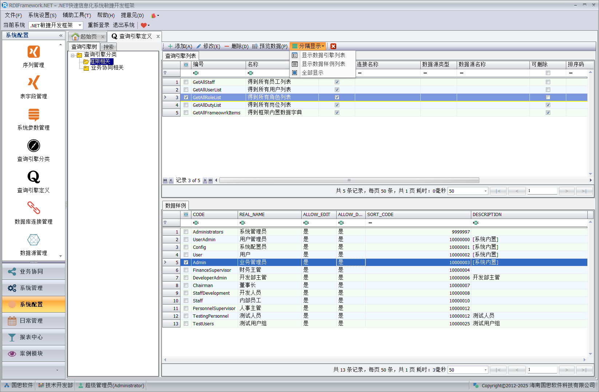Open 序列管理 icon in sidebar
599x392 pixels.
click(x=33, y=52)
